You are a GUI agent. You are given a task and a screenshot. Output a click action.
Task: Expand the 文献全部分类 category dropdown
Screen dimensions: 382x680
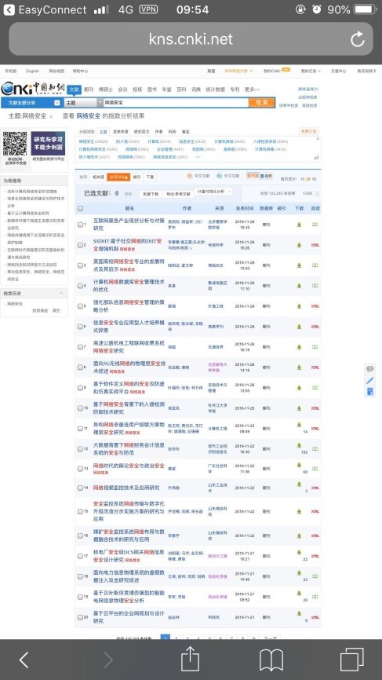56,103
